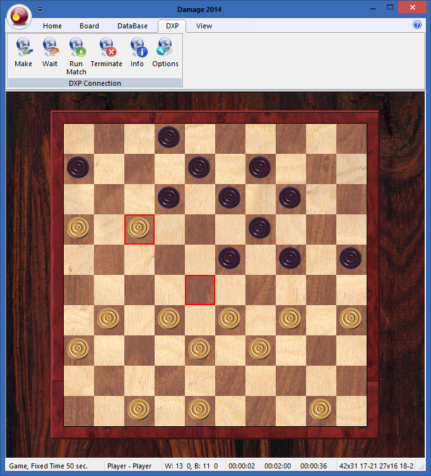This screenshot has width=431, height=476.
Task: Open the DataBase ribbon tab
Action: (133, 26)
